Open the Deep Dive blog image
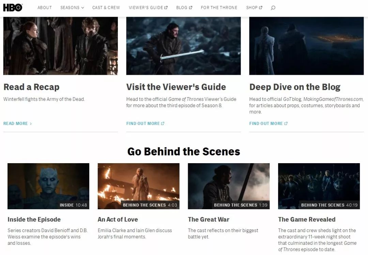Viewport: 368px width, 255px height. [x=307, y=46]
